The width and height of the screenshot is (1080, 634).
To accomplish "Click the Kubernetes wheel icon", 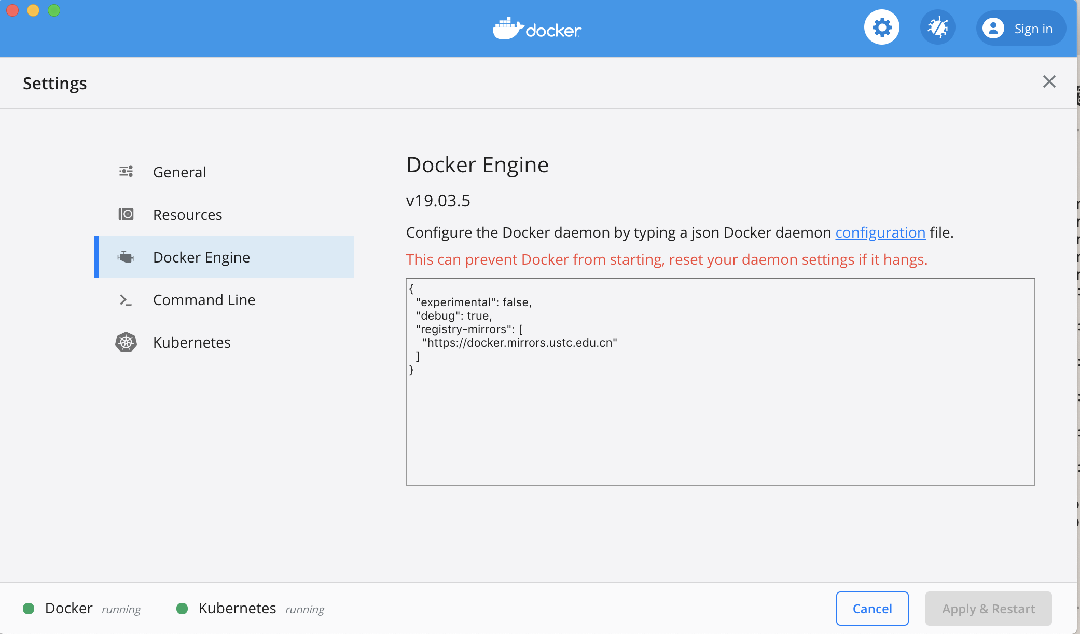I will [x=126, y=342].
